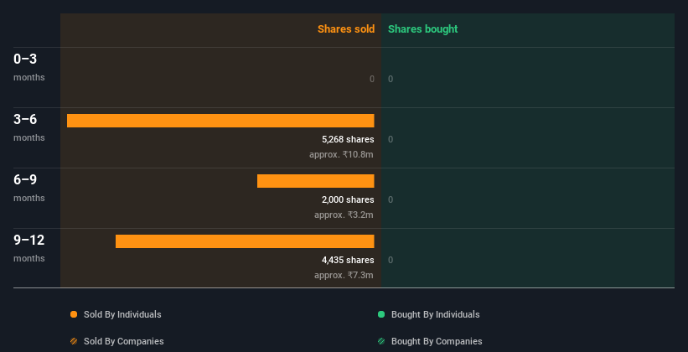
Task: Click the approx. ₹7.3m value text
Action: pos(344,275)
